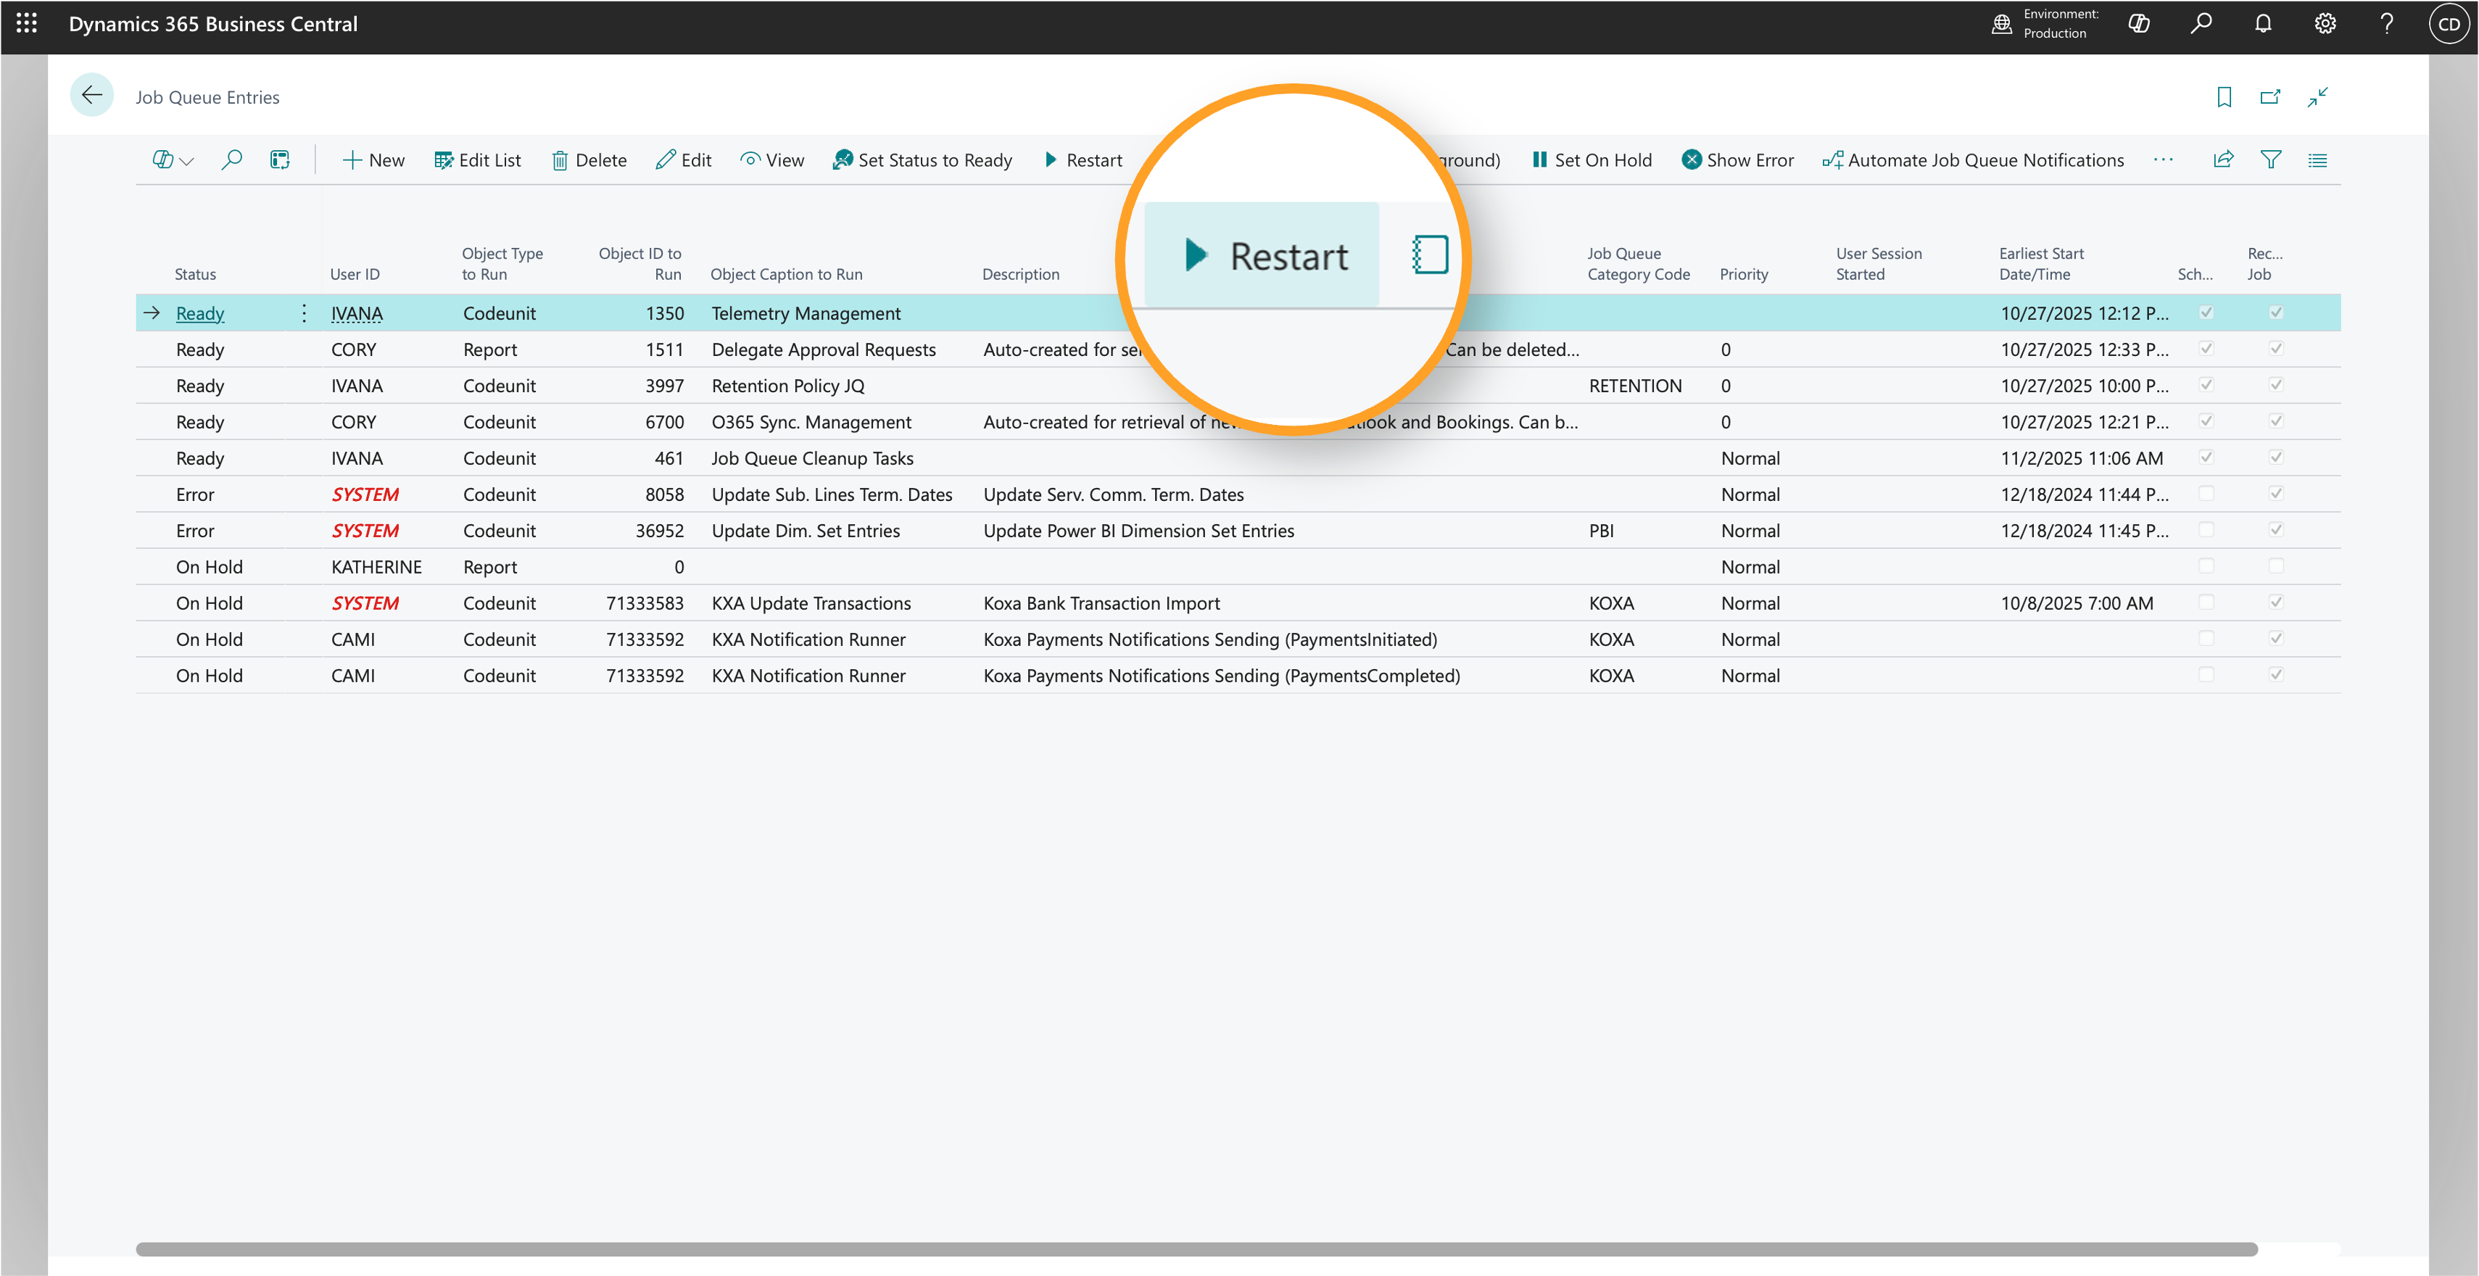Go back using the arrow button

pos(91,95)
